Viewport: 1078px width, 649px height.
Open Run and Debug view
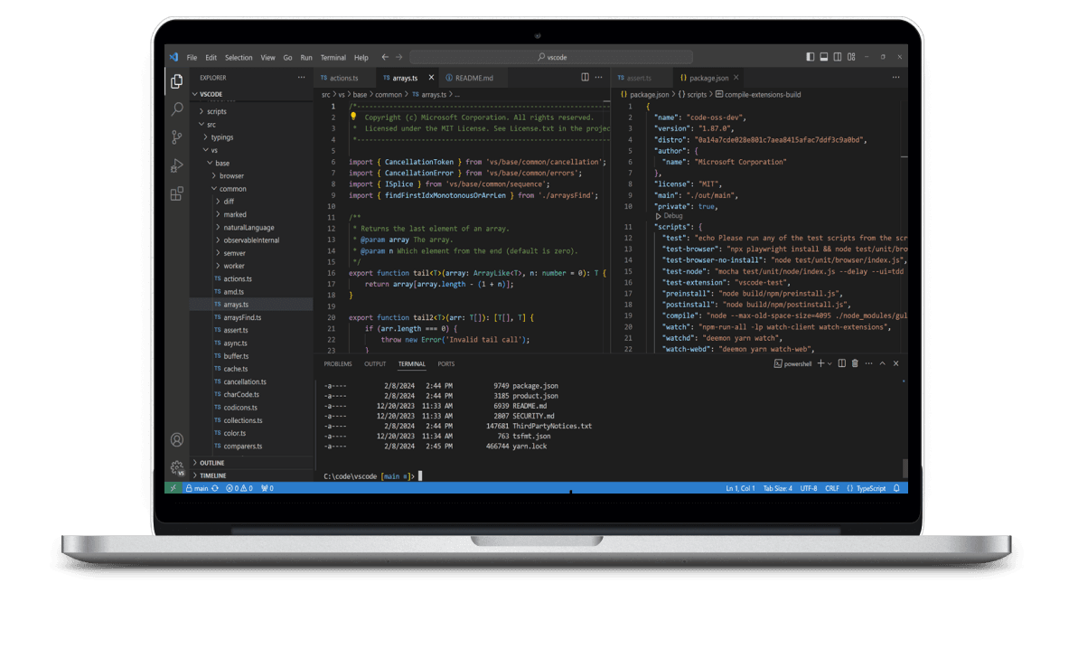pos(177,165)
